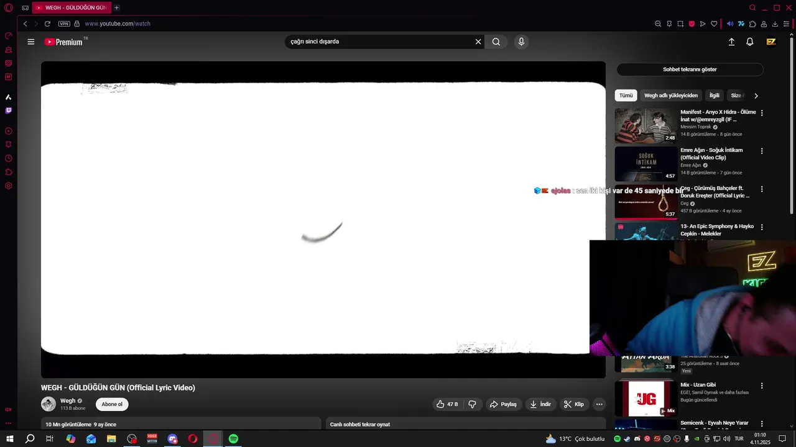This screenshot has width=796, height=447.
Task: Open options for Semicenk - Eyvah Neye Yarar
Action: pyautogui.click(x=762, y=423)
